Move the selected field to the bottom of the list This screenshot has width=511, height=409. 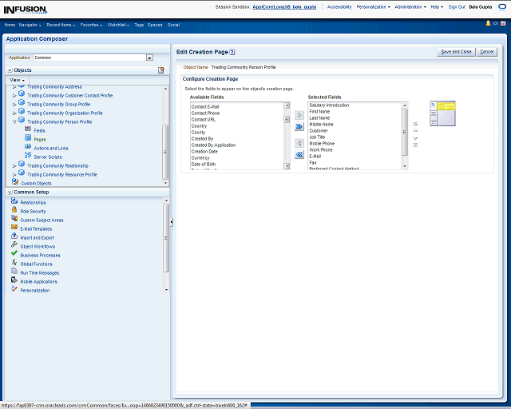click(415, 145)
